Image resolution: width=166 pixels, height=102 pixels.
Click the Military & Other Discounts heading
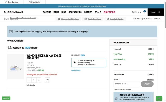point(132,95)
